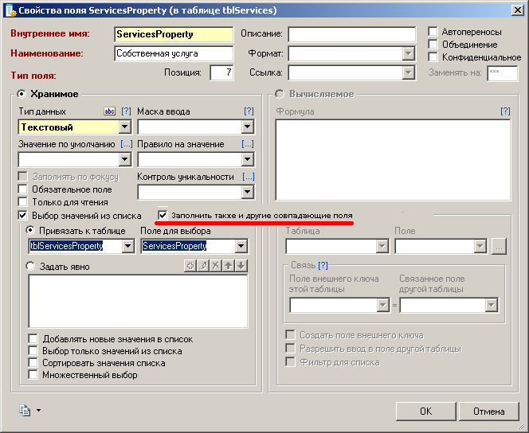This screenshot has height=433, width=529.
Task: Click the copy icon at bottom left
Action: click(25, 410)
